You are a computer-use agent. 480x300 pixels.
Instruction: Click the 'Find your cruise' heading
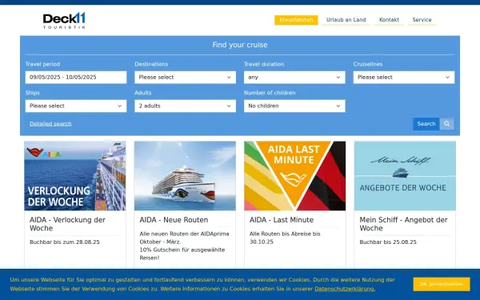pyautogui.click(x=240, y=45)
